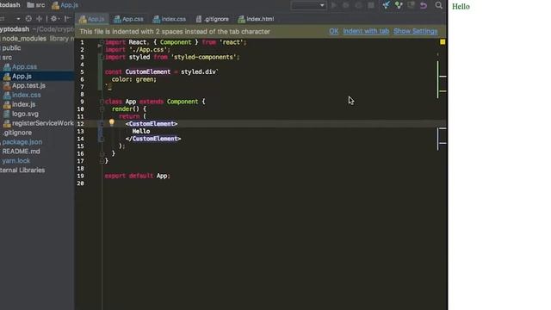551x310 pixels.
Task: Click Indent with tab link
Action: tap(366, 31)
